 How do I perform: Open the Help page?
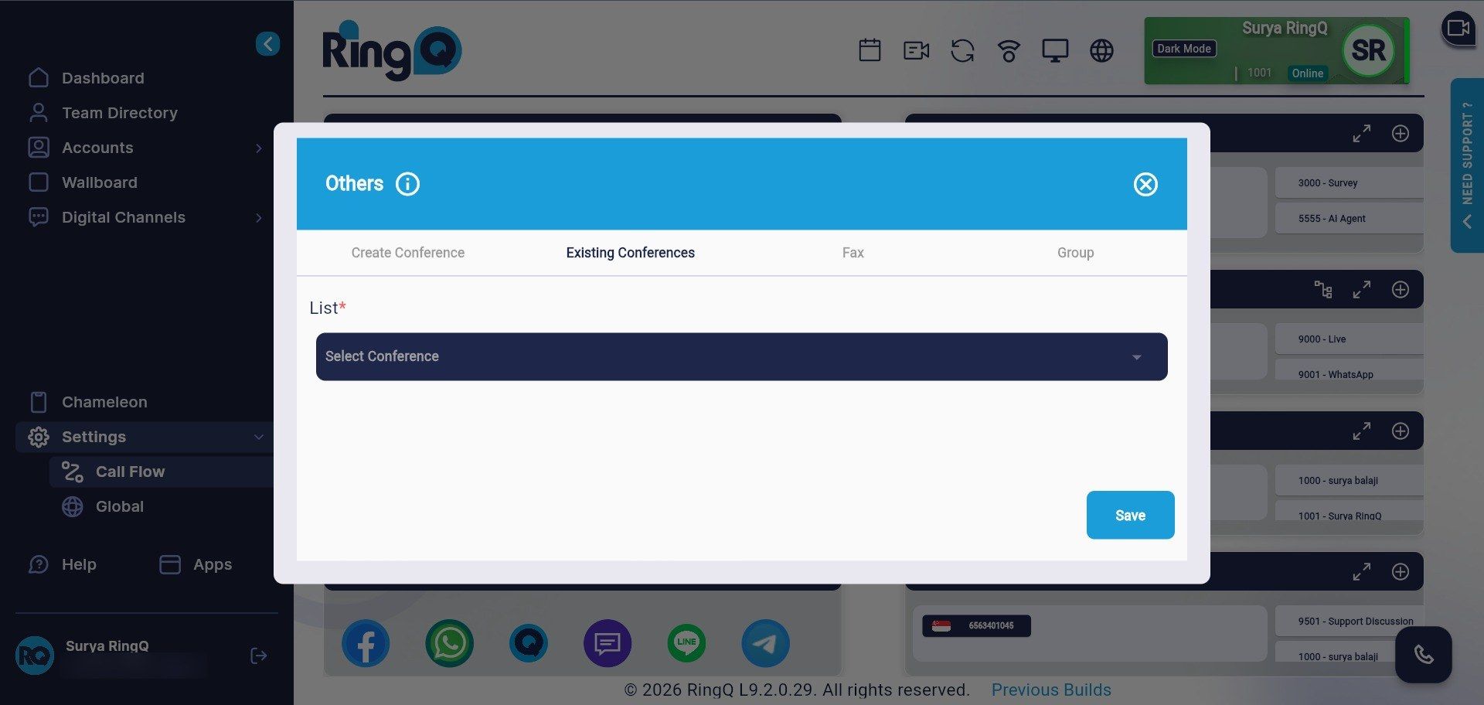[79, 564]
